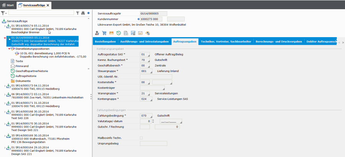Click the second Kostenstelle dropdown field
The image size is (345, 157).
(x=162, y=82)
